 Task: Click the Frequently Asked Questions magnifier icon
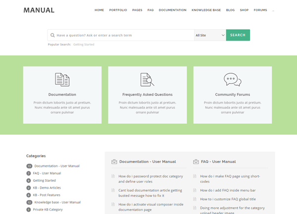click(x=147, y=79)
